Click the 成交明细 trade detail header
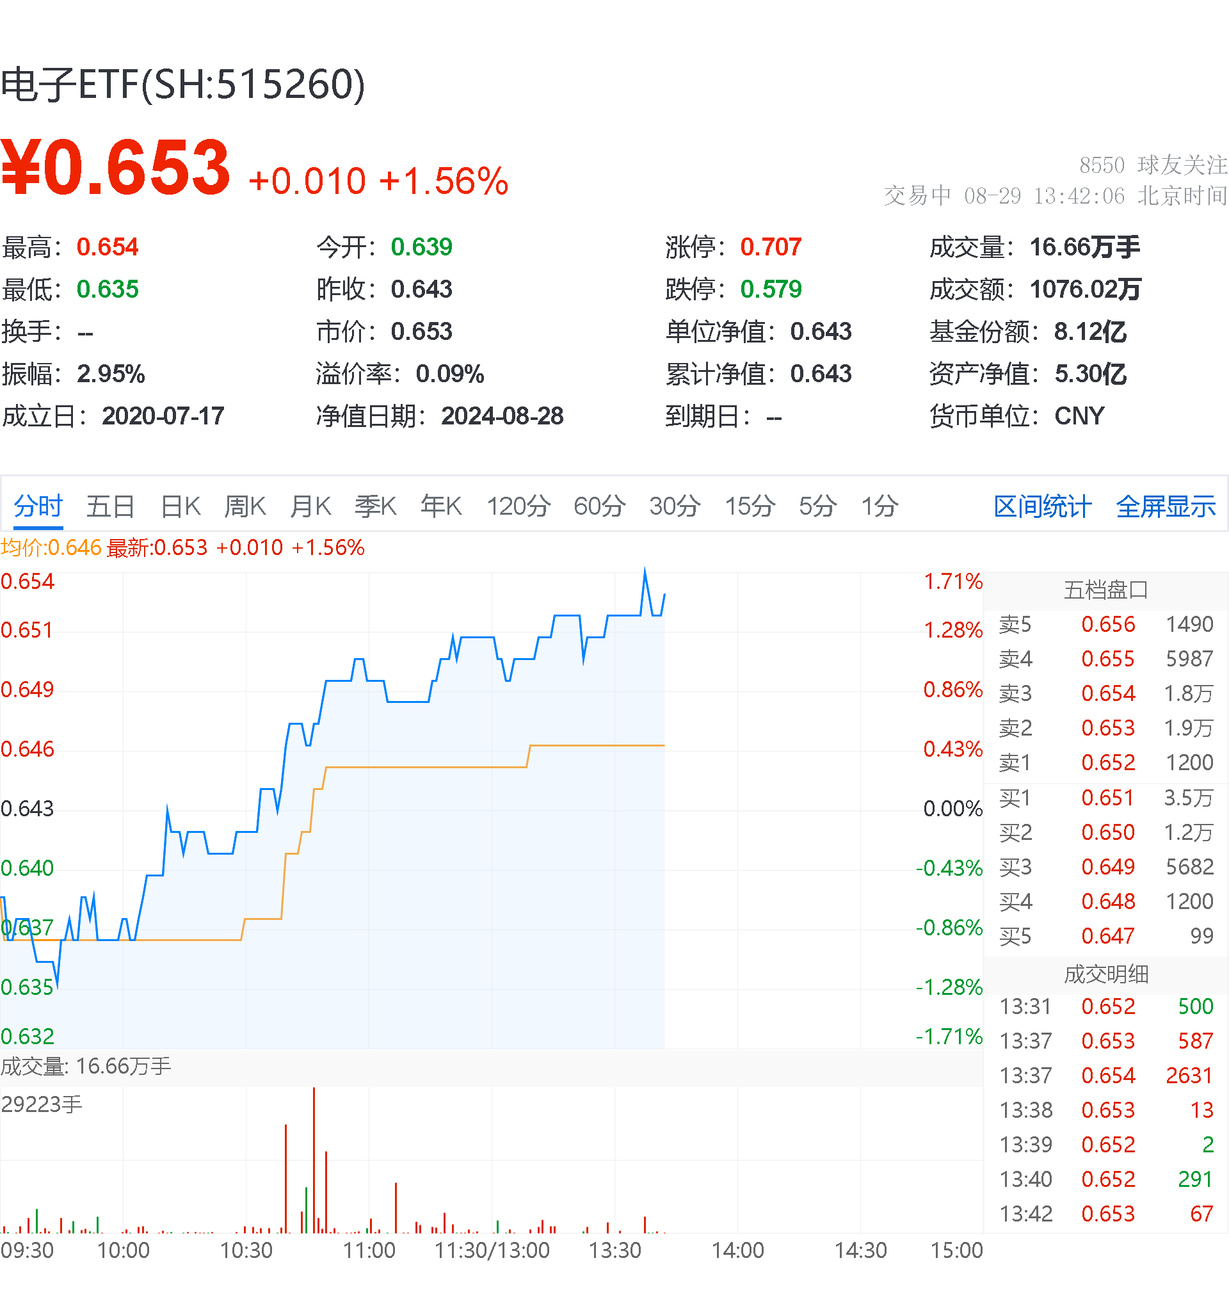Viewport: 1229px width, 1306px height. (x=1106, y=974)
